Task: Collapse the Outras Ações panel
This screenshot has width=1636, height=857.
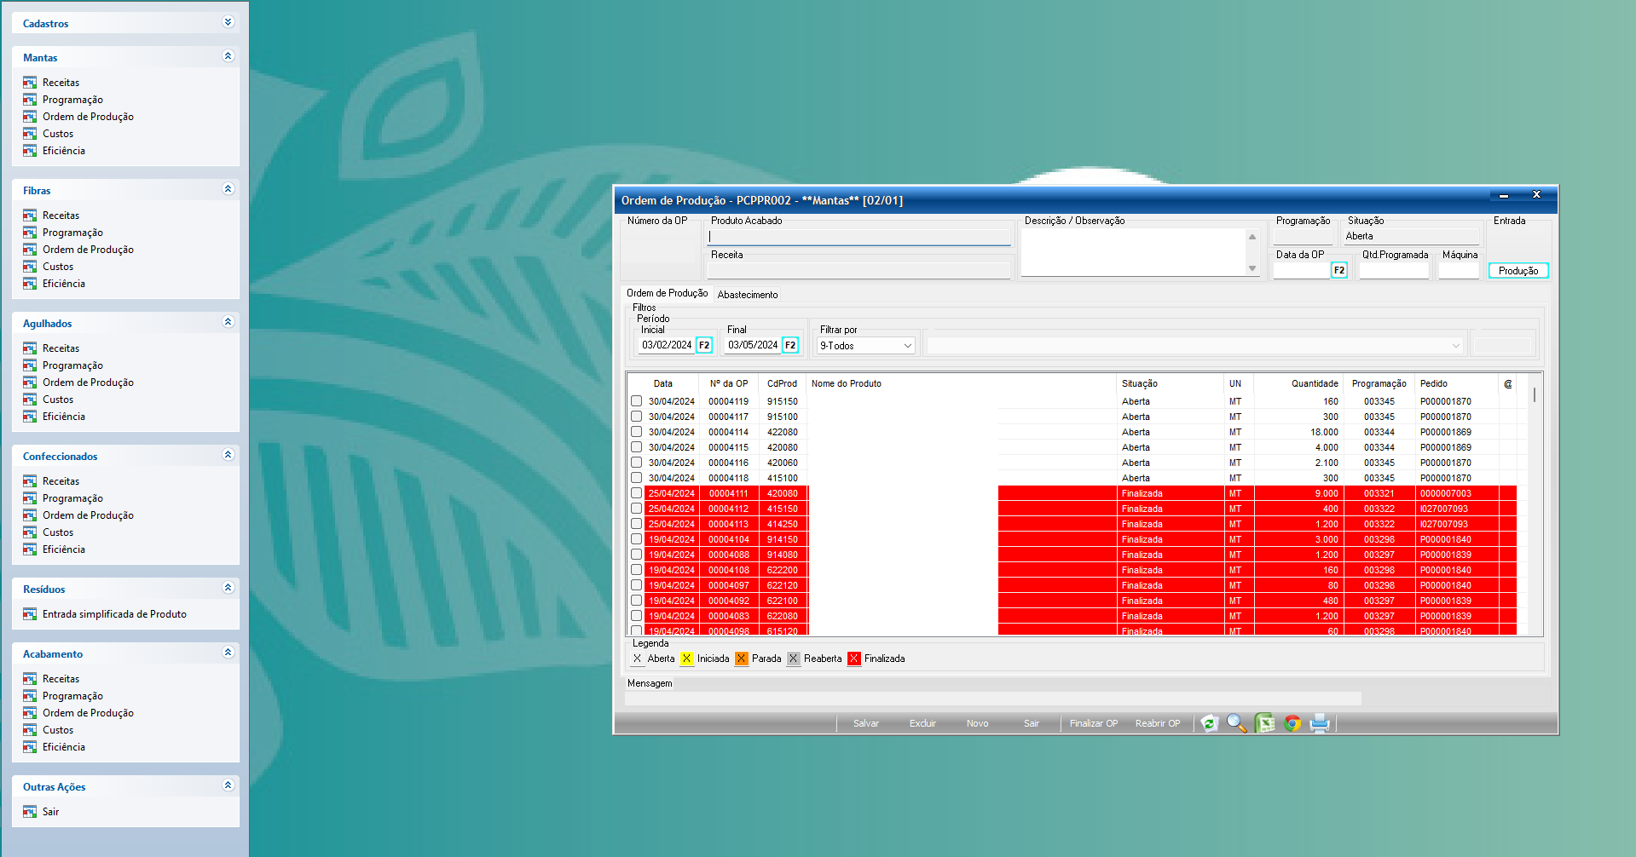Action: pyautogui.click(x=228, y=785)
